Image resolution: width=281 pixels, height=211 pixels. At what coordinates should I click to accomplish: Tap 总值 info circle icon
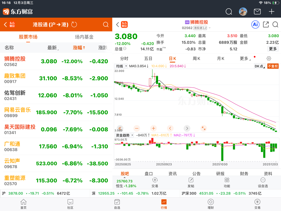[125, 48]
